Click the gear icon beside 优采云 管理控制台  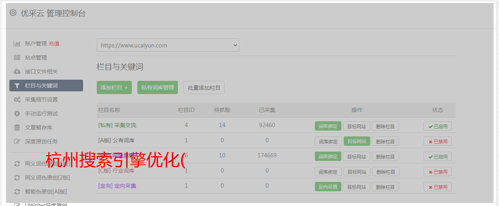coord(13,13)
